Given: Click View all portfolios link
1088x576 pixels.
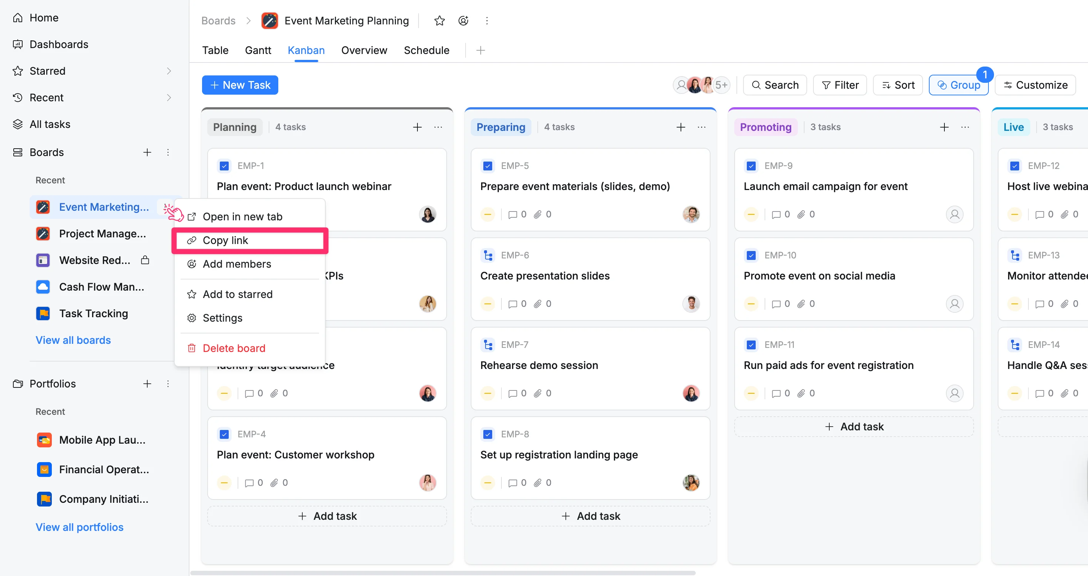Looking at the screenshot, I should click(x=80, y=527).
